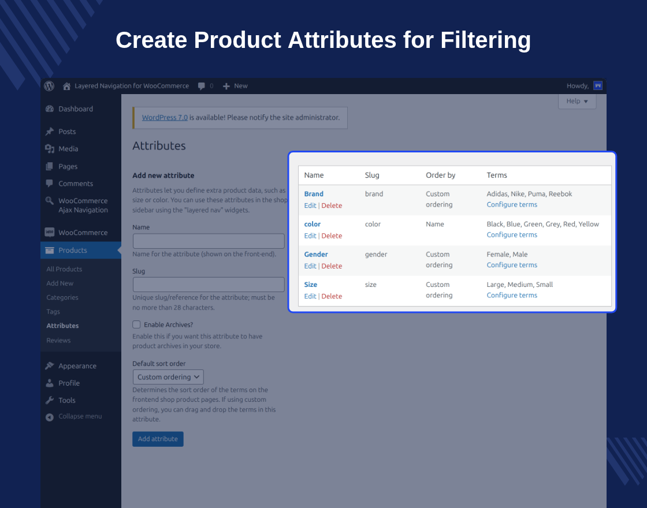647x508 pixels.
Task: Click the 'Adidas, Nike, Puma, Reebok' terms text
Action: 529,194
